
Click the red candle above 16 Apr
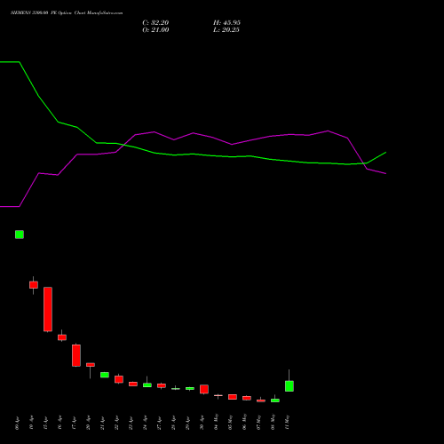click(62, 337)
